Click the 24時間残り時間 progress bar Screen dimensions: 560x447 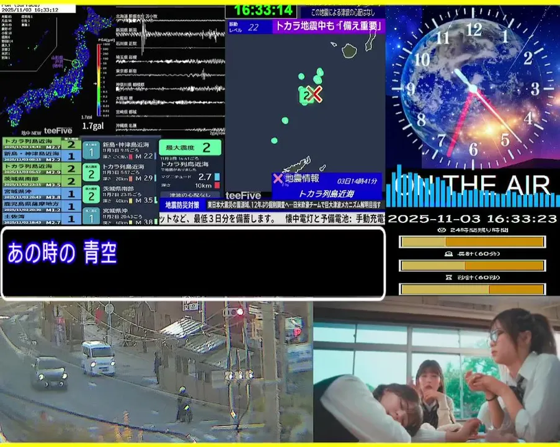(472, 242)
